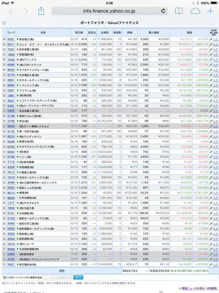
Task: Edit holdings pencil icon for 1377 row
Action: [x=211, y=203]
